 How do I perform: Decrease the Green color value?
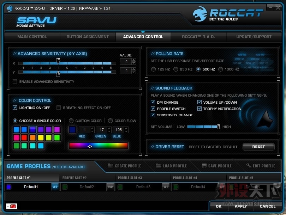click(109, 131)
